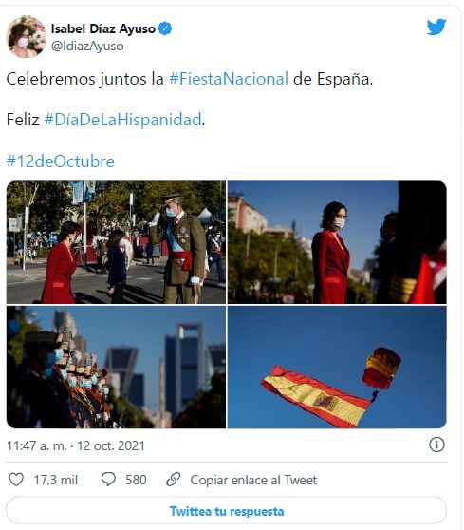Open the tweet info circle icon
Screen dimensions: 464x530
(x=436, y=445)
